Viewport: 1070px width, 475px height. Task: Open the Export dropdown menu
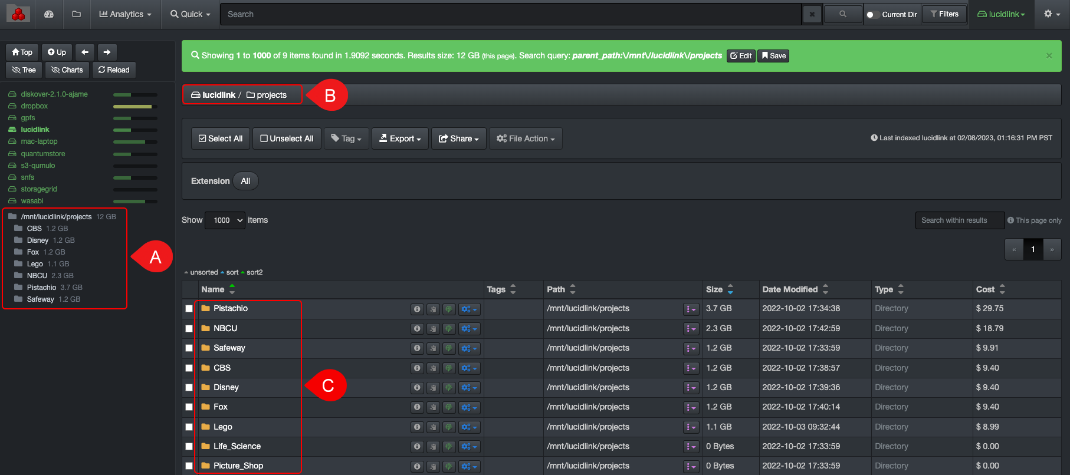coord(400,138)
